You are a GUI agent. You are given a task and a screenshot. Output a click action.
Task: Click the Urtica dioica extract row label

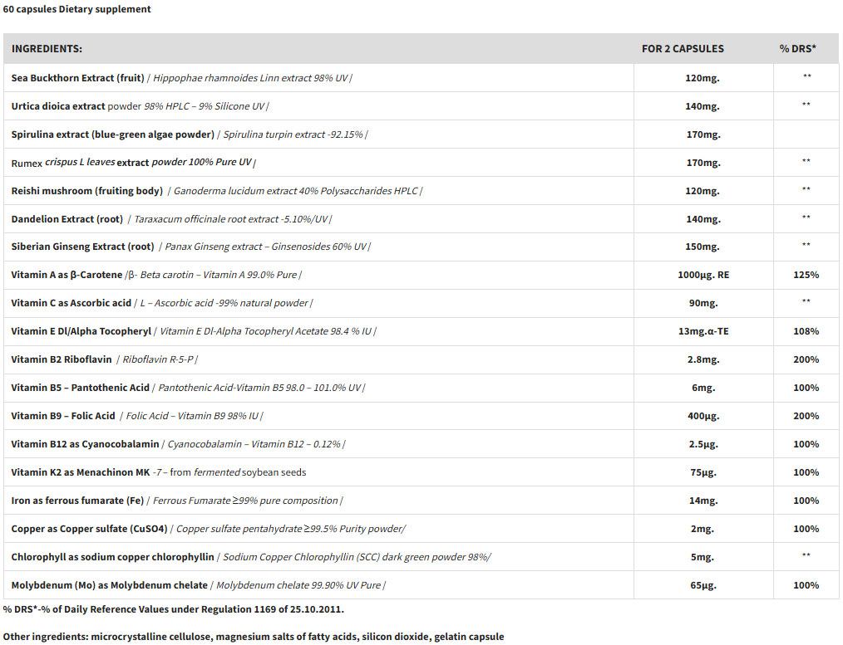(58, 106)
